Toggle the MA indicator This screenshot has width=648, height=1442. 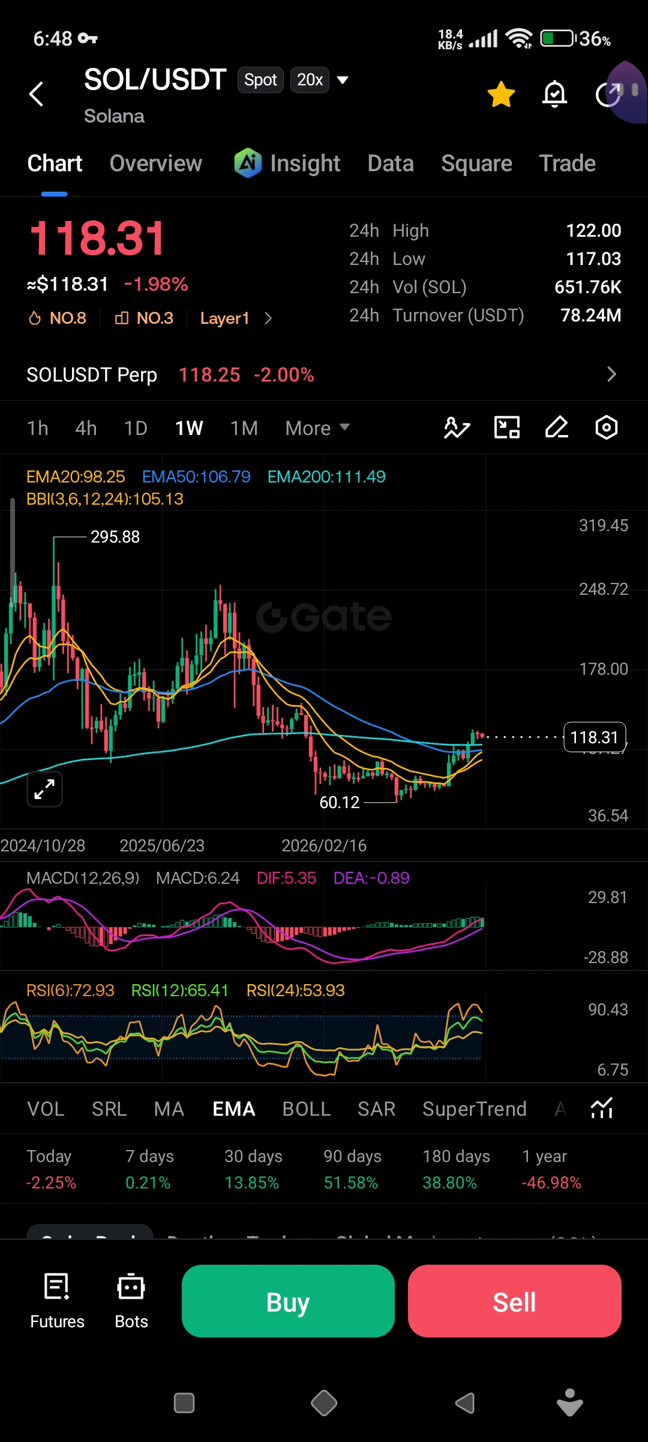(169, 1109)
